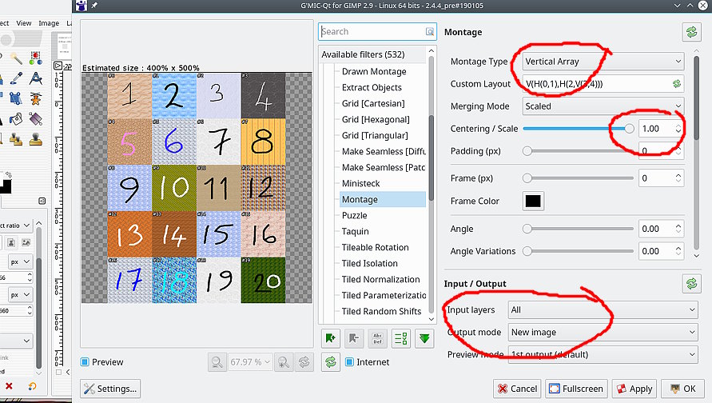This screenshot has height=403, width=712.
Task: Toggle the Internet checkbox
Action: tap(350, 362)
